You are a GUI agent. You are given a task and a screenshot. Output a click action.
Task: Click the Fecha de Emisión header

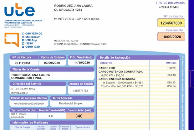pos(52,57)
